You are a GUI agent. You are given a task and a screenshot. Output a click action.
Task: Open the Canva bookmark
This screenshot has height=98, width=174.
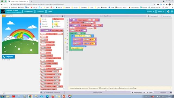coord(111,7)
